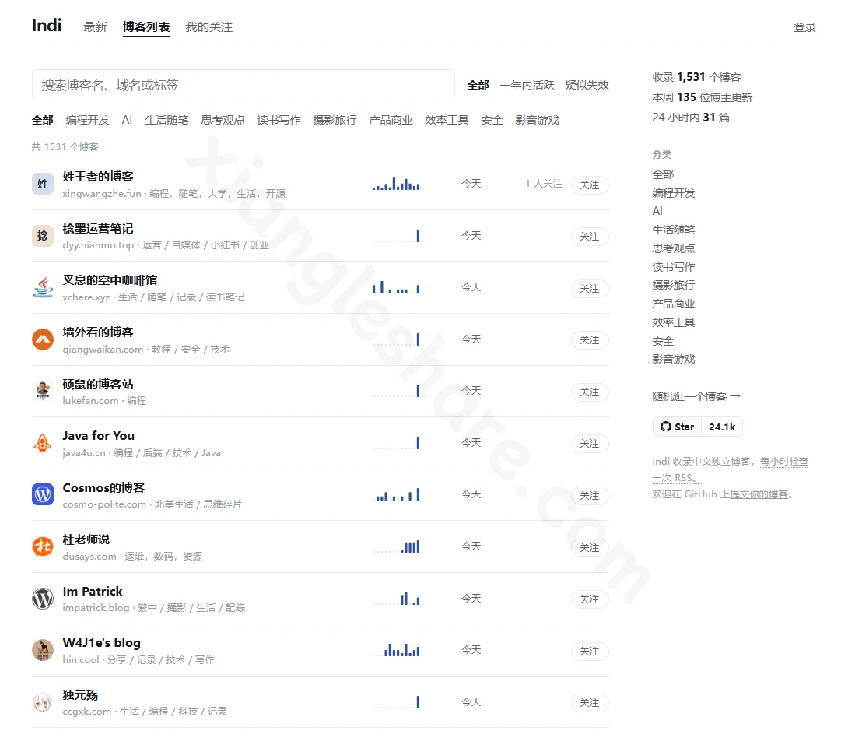Choose 影音游戏 in the sidebar 分类 list

[673, 359]
